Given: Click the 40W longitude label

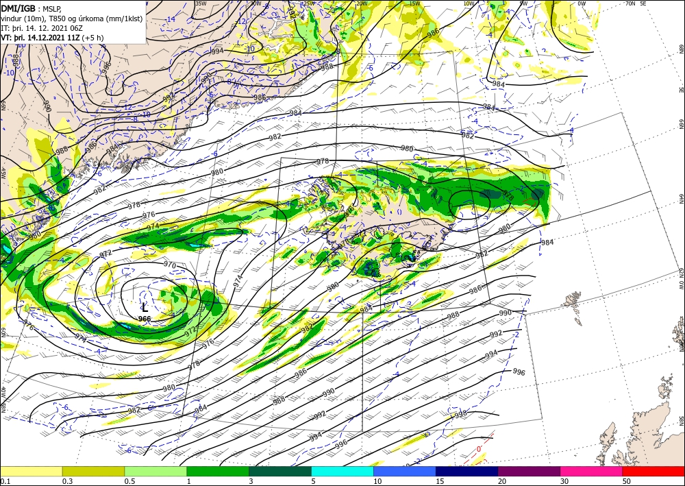Looking at the screenshot, I should [x=3, y=393].
